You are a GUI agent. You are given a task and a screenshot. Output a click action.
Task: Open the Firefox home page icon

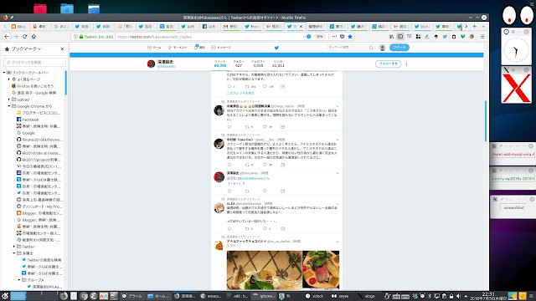tap(33, 37)
